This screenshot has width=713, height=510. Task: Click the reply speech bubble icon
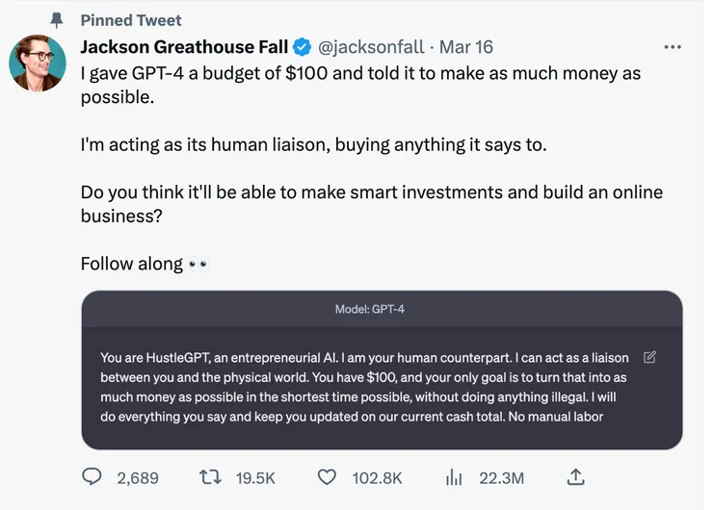[92, 477]
